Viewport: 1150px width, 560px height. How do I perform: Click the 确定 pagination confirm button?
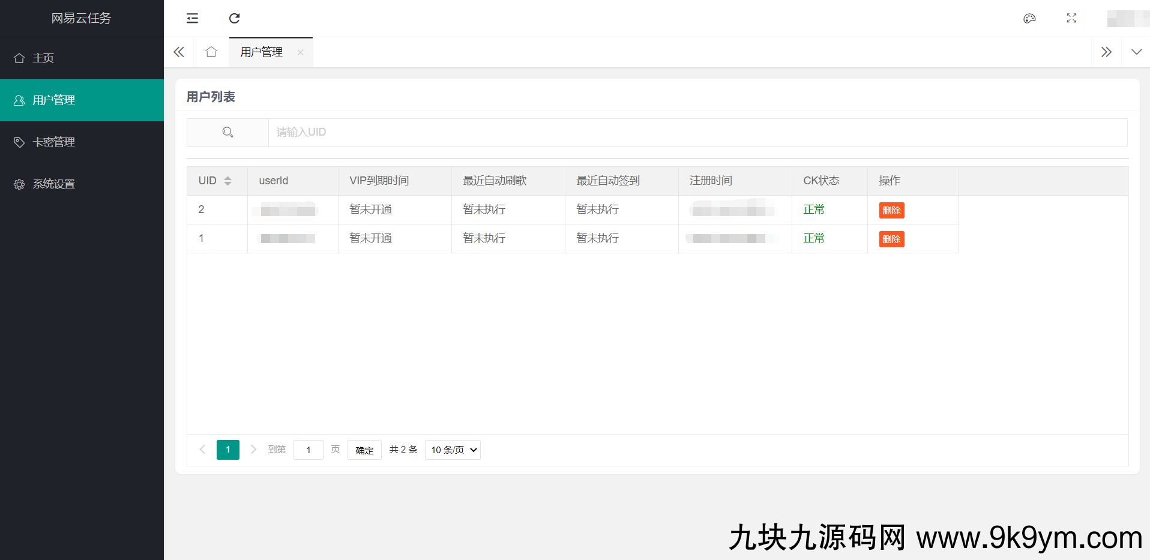364,450
